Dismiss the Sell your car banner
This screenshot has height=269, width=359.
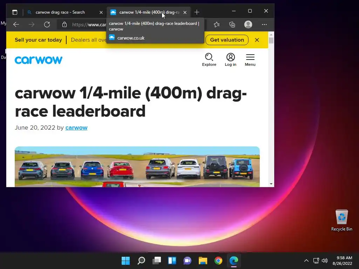pyautogui.click(x=257, y=40)
